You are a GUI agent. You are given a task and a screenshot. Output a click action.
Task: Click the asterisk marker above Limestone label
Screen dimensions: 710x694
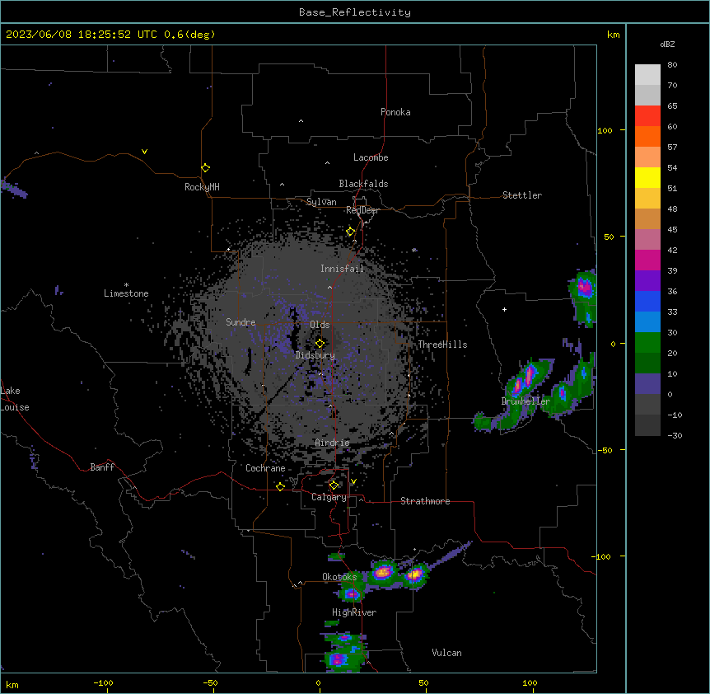point(126,285)
